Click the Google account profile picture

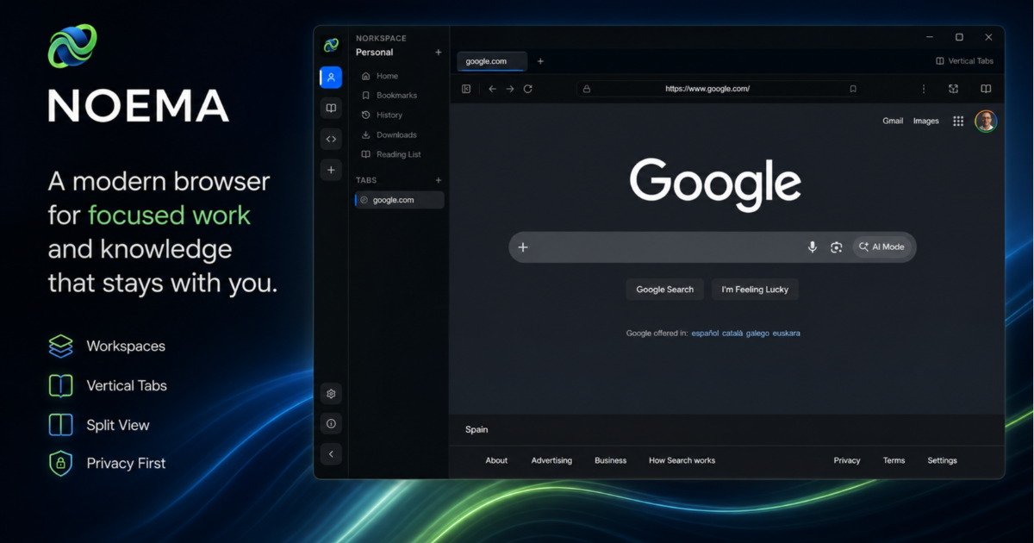[986, 121]
